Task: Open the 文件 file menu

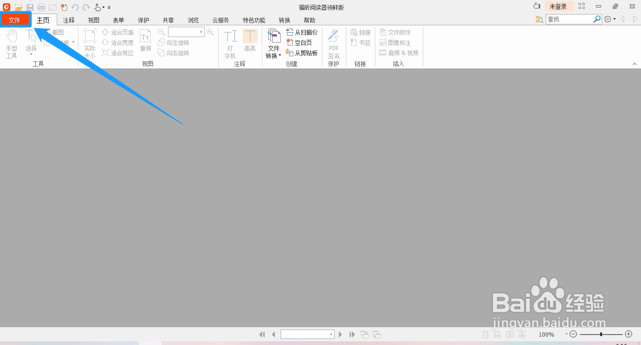Action: (15, 20)
